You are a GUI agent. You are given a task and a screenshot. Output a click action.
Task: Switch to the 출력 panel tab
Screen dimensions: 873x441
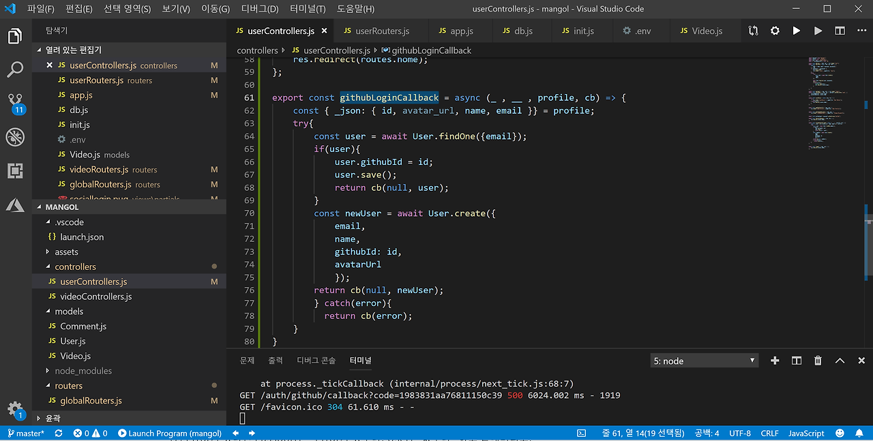pos(276,361)
